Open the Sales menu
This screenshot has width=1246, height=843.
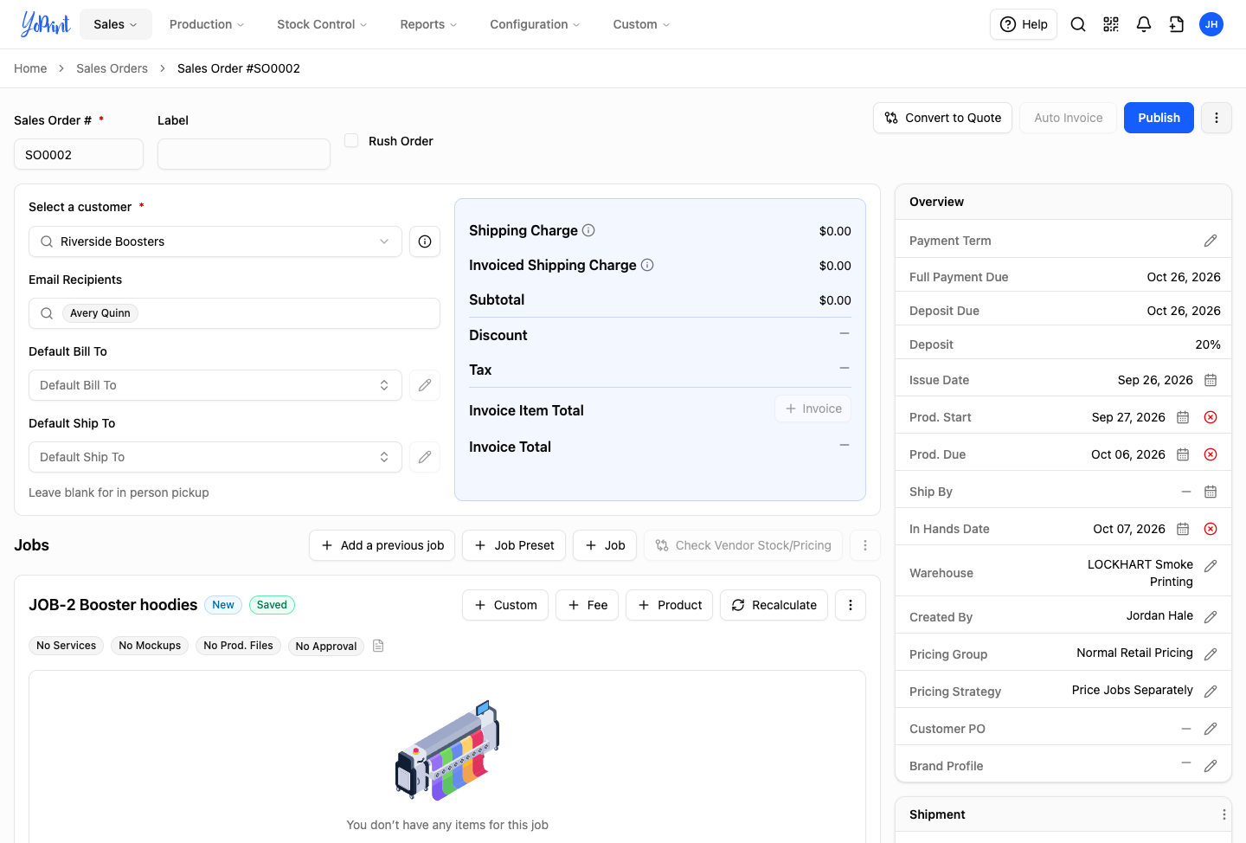tap(116, 24)
